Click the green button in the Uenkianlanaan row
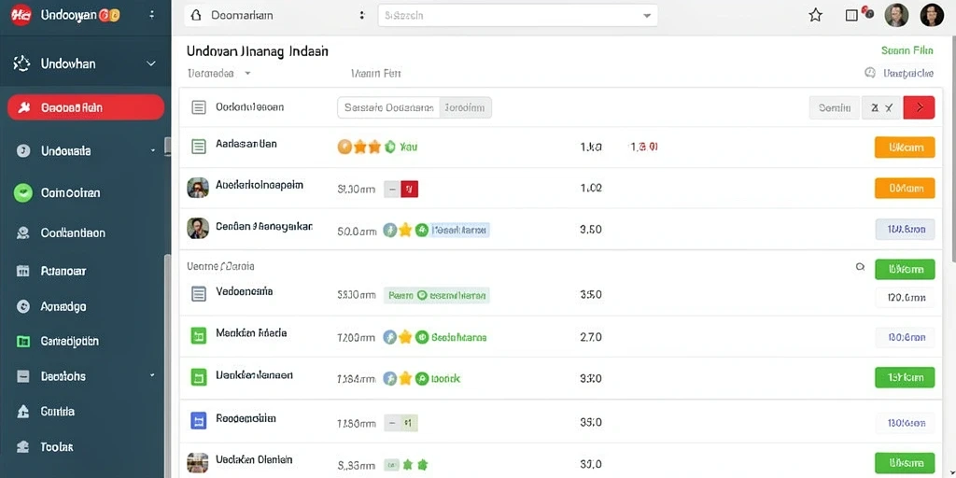Image resolution: width=956 pixels, height=478 pixels. [904, 377]
